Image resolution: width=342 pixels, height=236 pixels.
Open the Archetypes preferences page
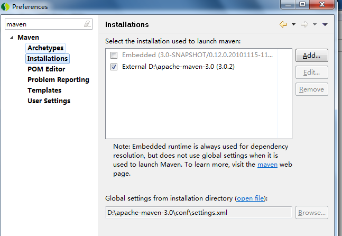pos(45,48)
